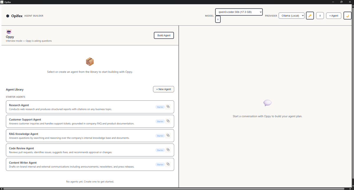Duplicate the Code Review Agent starter
The image size is (354, 190).
pyautogui.click(x=168, y=150)
